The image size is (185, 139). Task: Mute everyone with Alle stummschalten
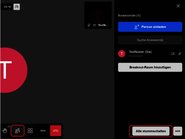pos(151,131)
